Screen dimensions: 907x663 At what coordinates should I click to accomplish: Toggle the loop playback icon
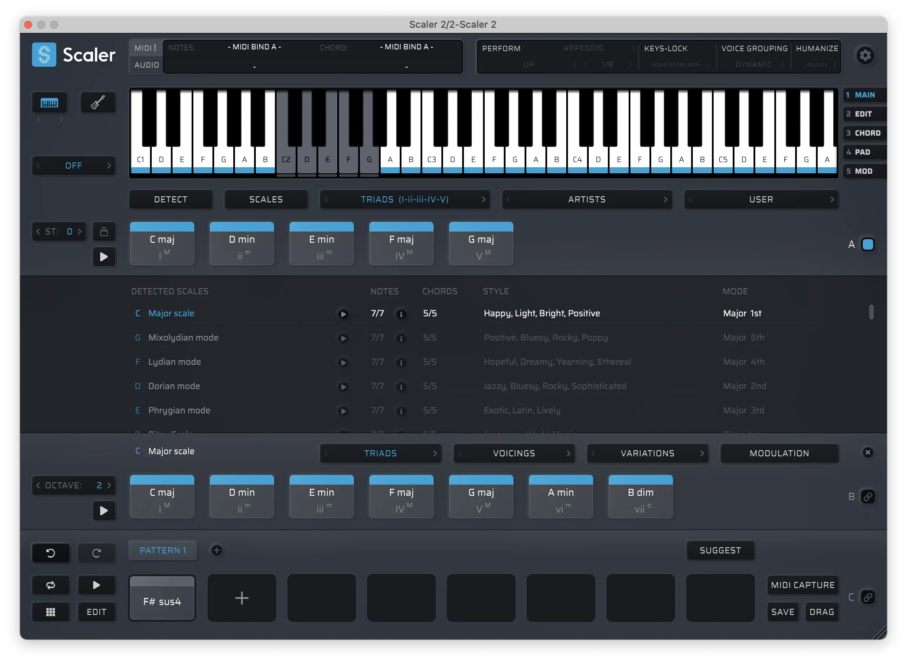tap(51, 585)
